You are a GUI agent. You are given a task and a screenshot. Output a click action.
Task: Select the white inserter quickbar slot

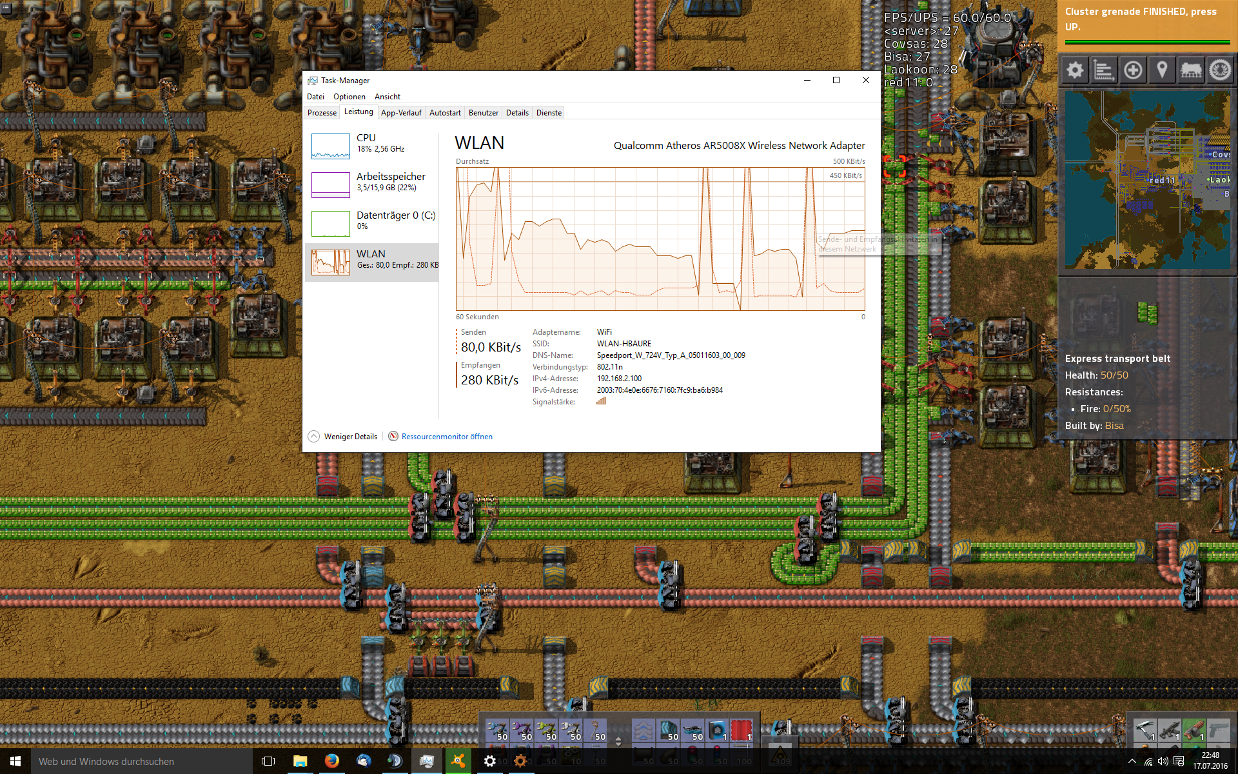[x=570, y=731]
